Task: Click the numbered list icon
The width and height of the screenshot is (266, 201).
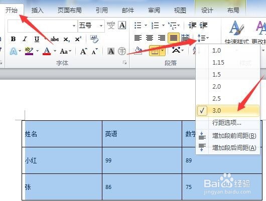Action: point(155,26)
